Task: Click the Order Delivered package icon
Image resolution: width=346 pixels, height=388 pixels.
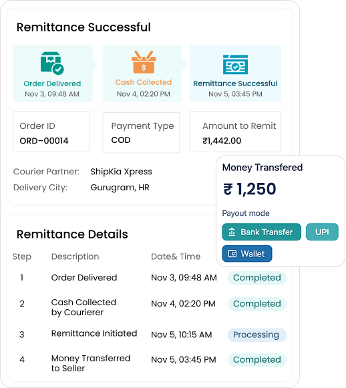Action: pyautogui.click(x=52, y=63)
